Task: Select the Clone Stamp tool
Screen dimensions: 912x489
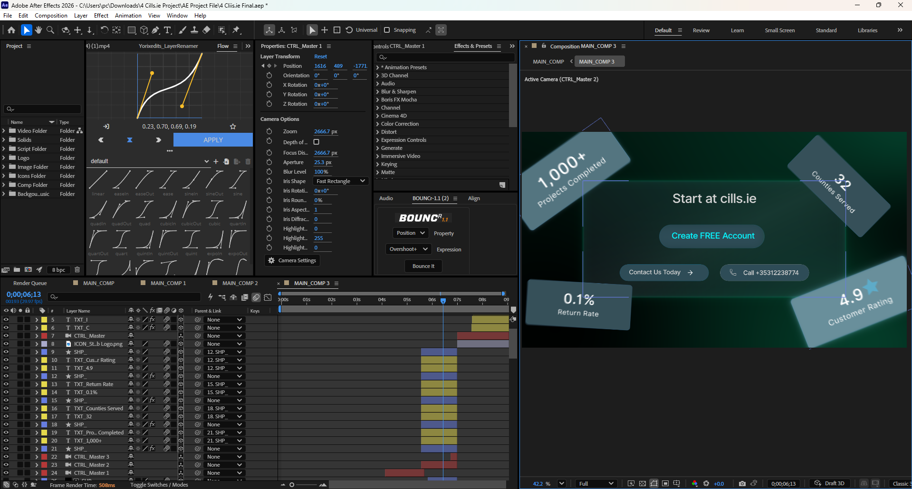Action: [194, 30]
